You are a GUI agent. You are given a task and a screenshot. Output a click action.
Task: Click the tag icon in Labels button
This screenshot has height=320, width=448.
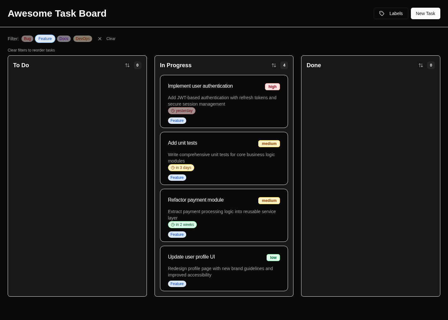382,13
